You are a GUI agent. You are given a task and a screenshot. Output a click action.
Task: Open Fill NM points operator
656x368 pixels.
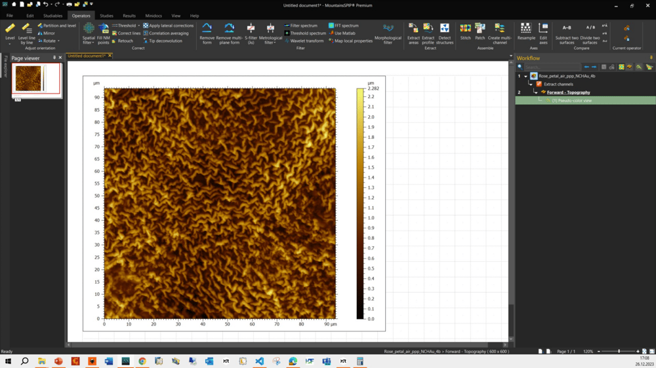(x=104, y=33)
